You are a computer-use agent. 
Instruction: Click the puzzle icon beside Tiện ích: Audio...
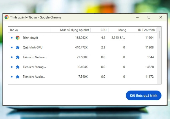18,77
